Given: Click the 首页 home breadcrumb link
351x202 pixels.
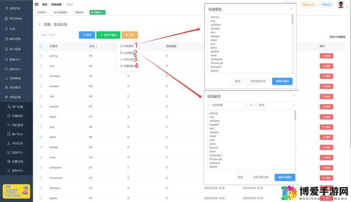Looking at the screenshot, I should (x=45, y=4).
